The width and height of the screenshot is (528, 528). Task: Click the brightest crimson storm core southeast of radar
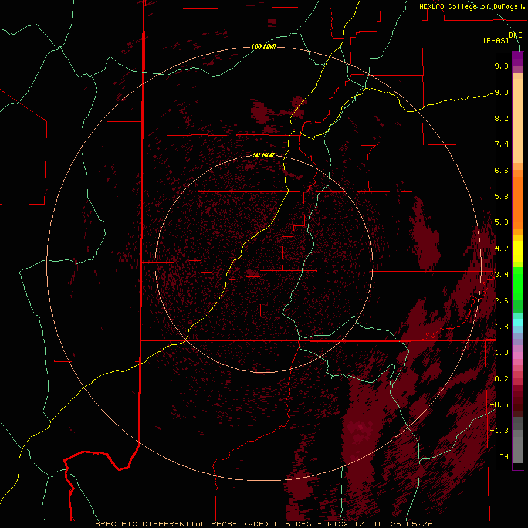coord(361,429)
